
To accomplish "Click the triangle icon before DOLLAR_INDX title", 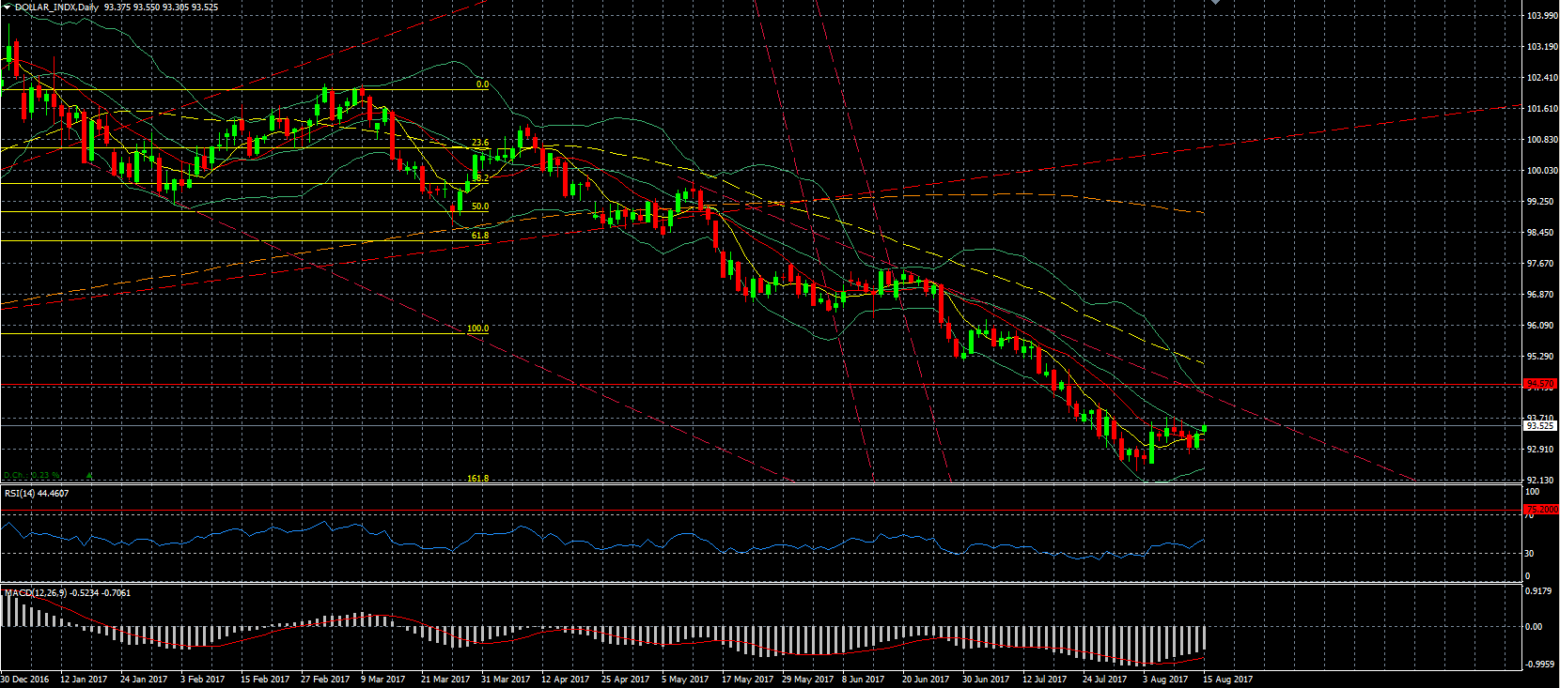I will 7,7.
